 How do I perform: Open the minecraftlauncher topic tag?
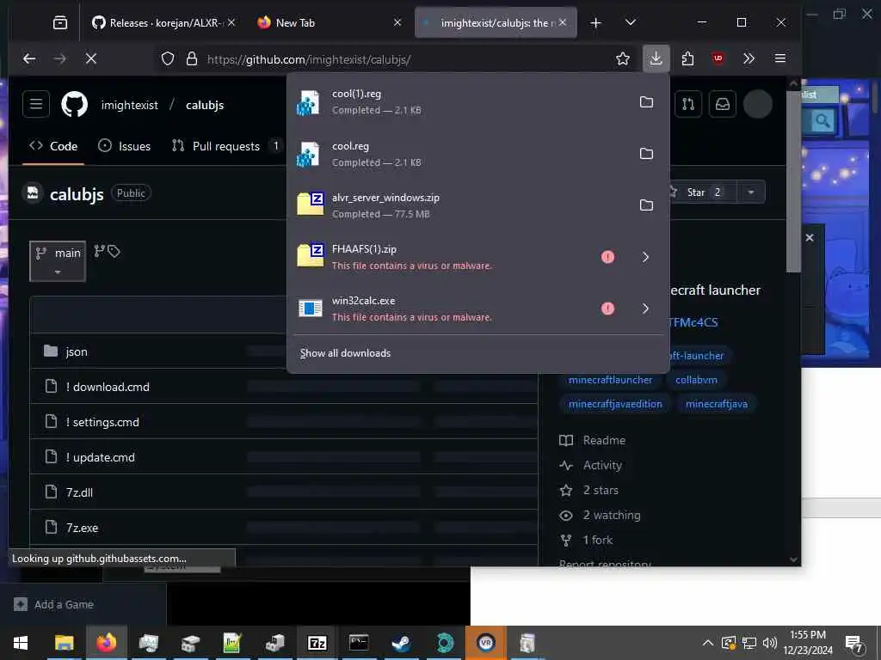(x=610, y=380)
